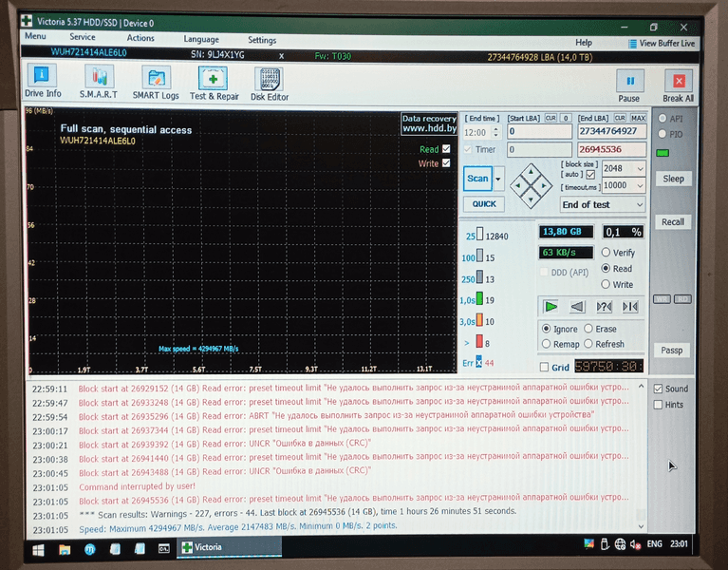Open the Drive Info panel
The width and height of the screenshot is (728, 570).
(x=42, y=83)
